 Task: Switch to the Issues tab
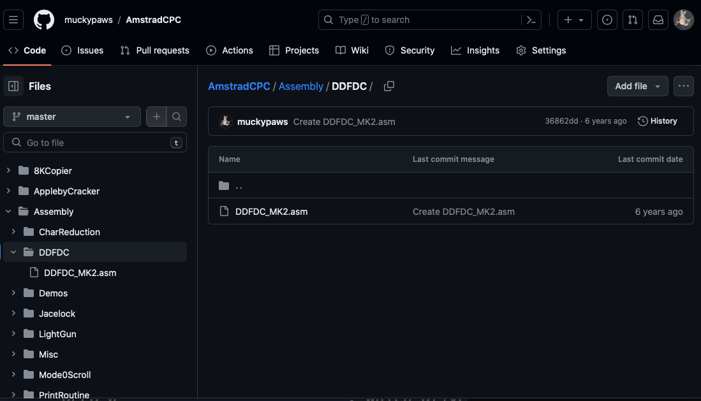[82, 50]
